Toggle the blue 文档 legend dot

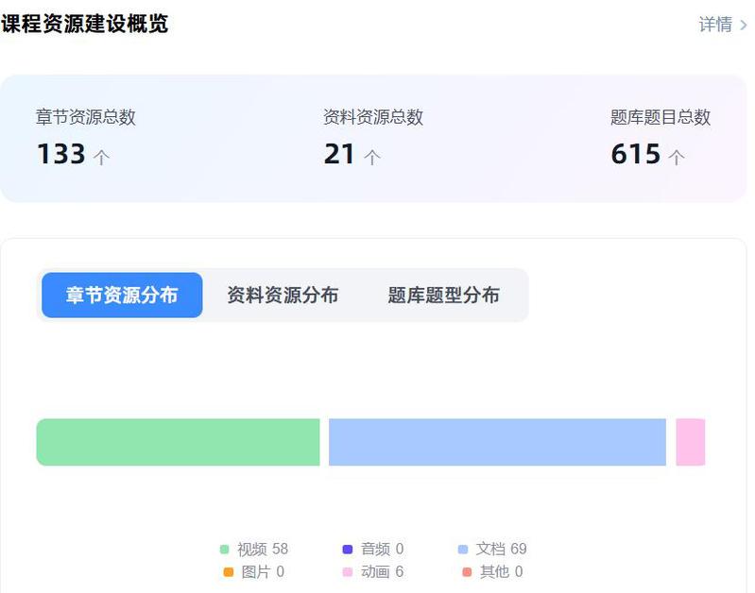463,550
